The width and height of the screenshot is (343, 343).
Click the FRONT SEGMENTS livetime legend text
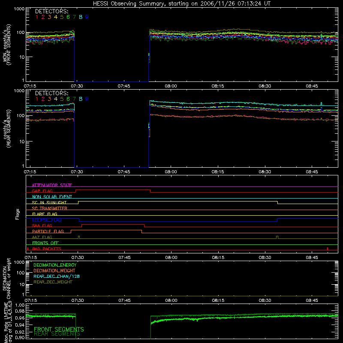[x=59, y=329]
